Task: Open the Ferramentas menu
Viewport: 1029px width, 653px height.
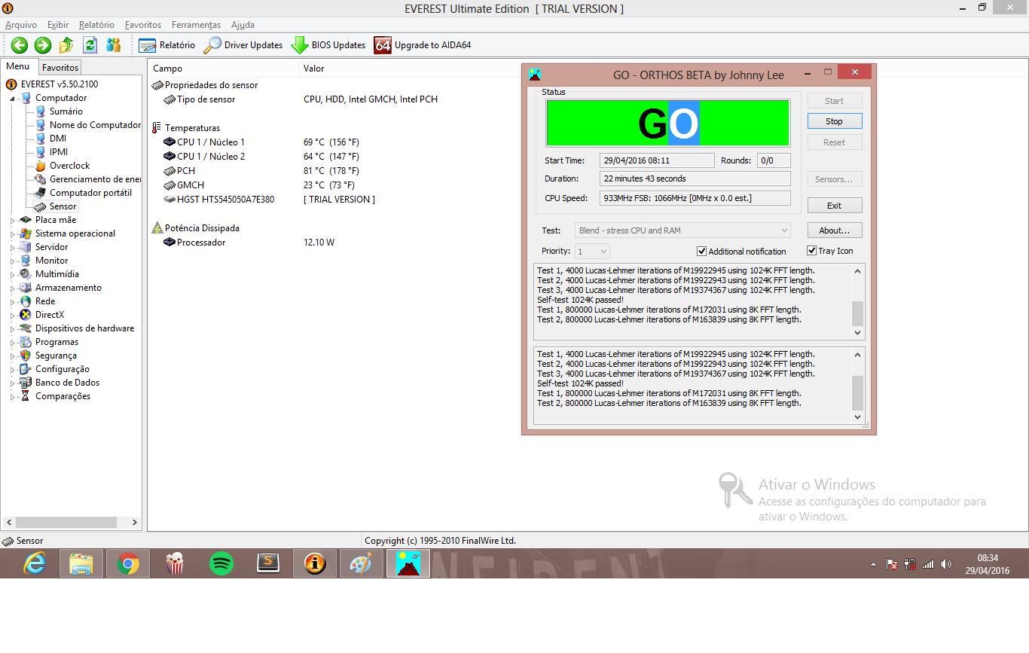Action: 197,25
